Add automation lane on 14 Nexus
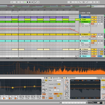 89,47
